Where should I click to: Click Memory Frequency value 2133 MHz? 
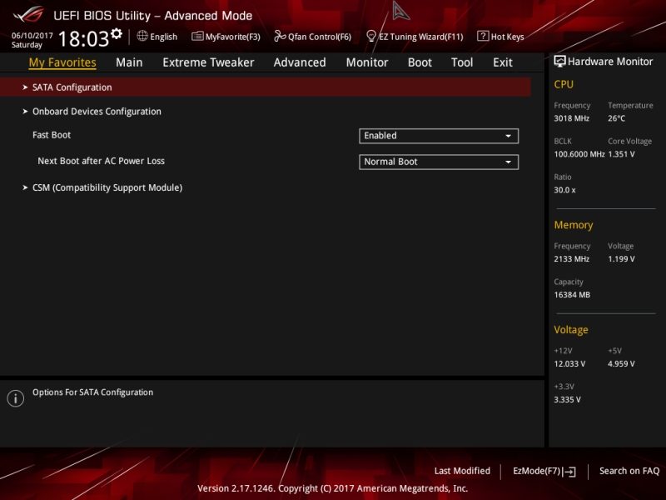pos(572,259)
